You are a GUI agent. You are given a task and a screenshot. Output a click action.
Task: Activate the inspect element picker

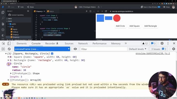coord(3,43)
